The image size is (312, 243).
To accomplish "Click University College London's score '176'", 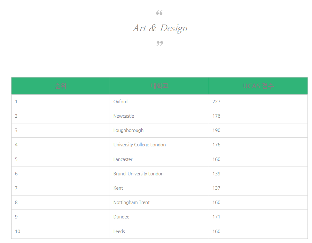I will (216, 145).
